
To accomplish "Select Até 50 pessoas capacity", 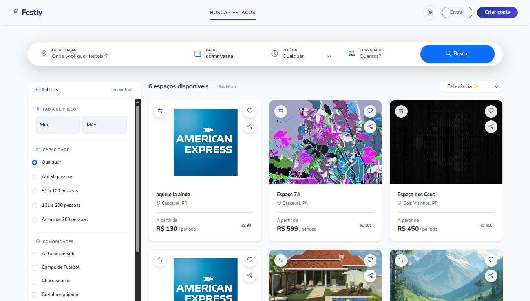I will (35, 177).
